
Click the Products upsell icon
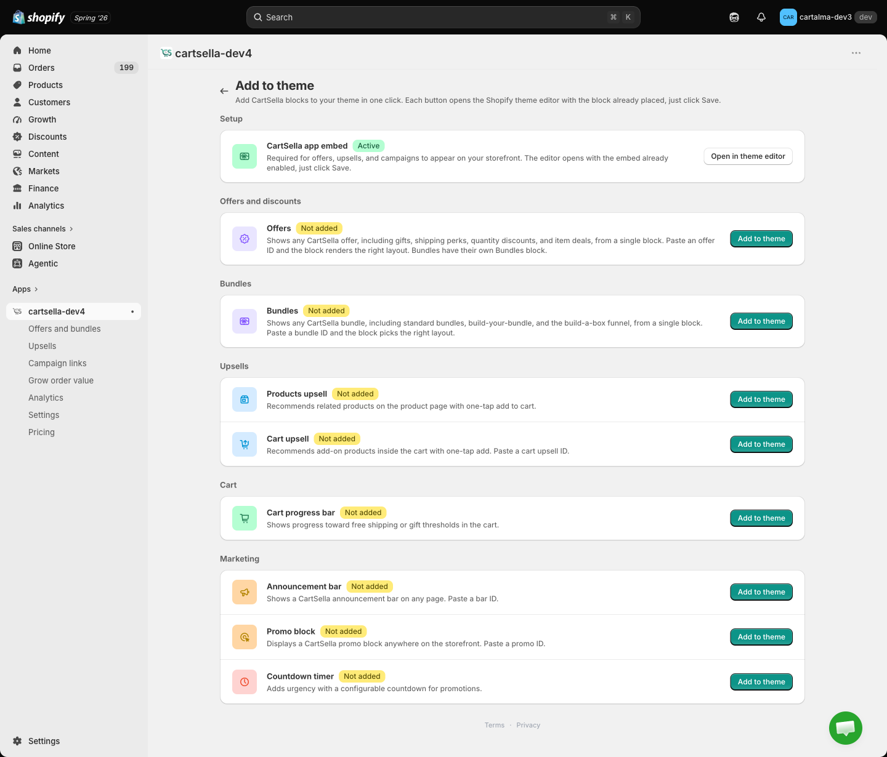click(245, 399)
